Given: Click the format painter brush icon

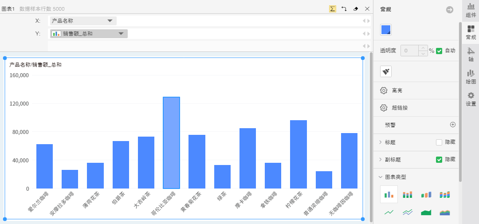Looking at the screenshot, I should pos(386,71).
